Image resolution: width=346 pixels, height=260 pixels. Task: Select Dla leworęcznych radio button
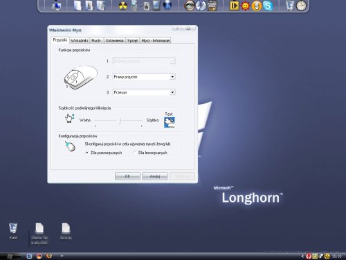tap(134, 153)
